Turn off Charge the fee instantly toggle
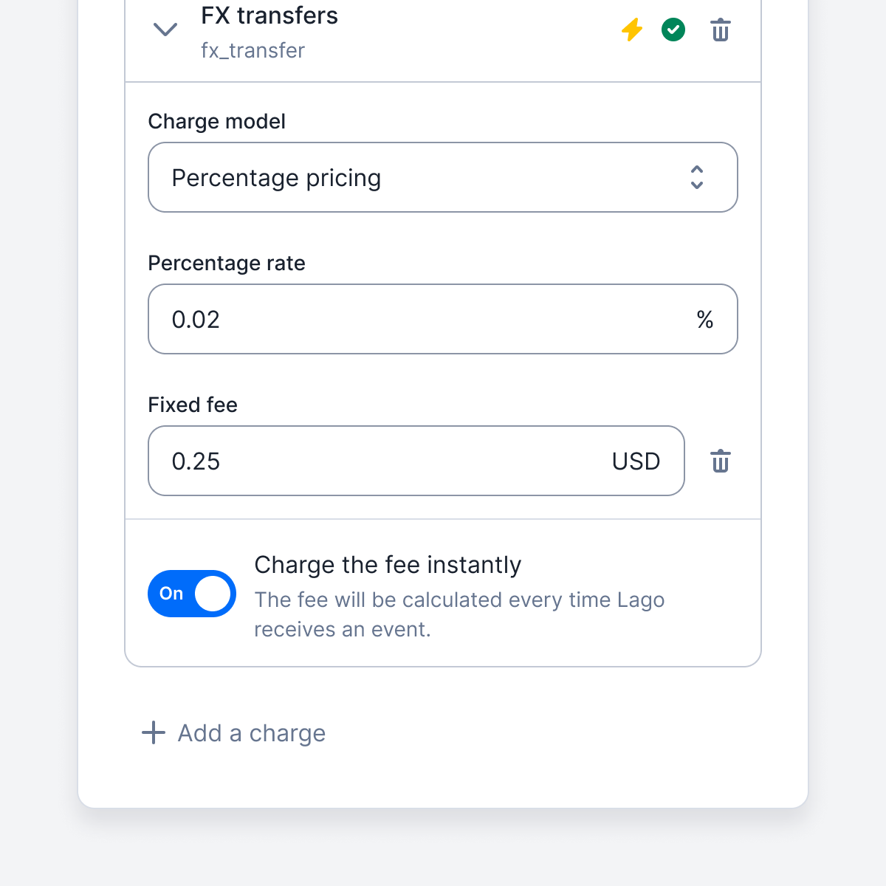The image size is (886, 886). (x=192, y=594)
